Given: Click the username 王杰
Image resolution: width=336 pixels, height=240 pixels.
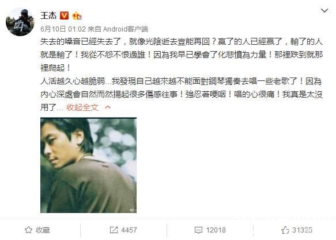Looking at the screenshot, I should click(48, 16).
